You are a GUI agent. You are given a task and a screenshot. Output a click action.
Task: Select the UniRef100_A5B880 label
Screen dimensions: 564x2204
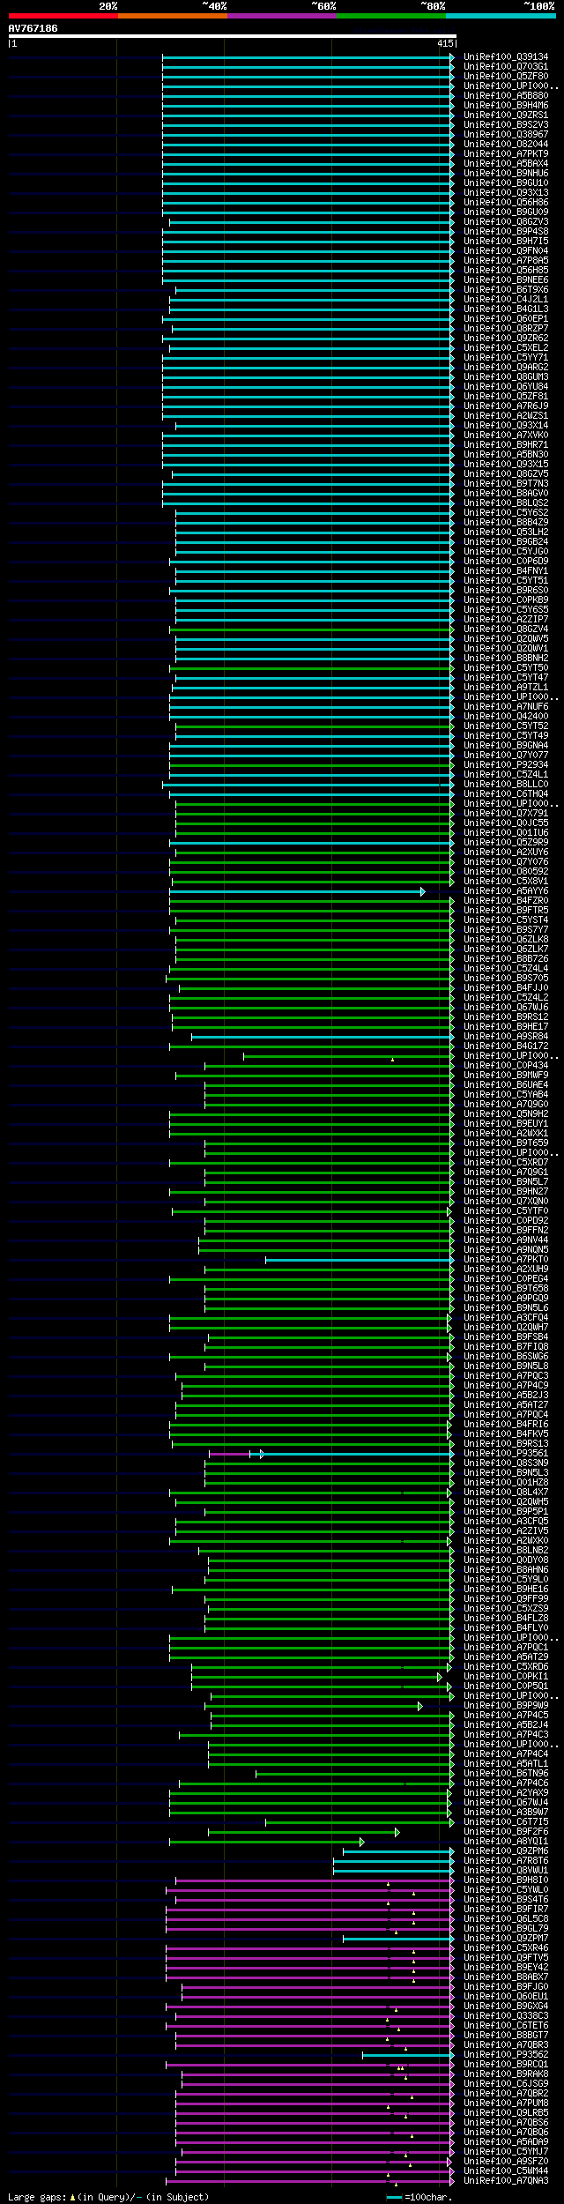pos(506,96)
